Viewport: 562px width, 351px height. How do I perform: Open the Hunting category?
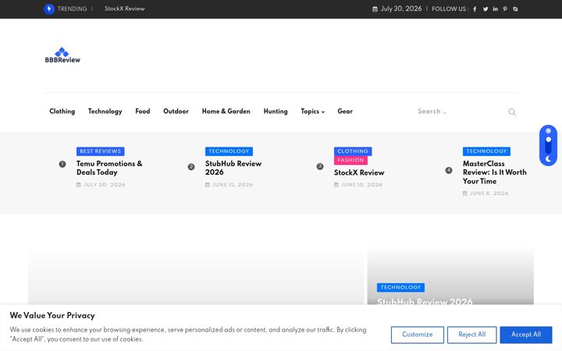[276, 112]
